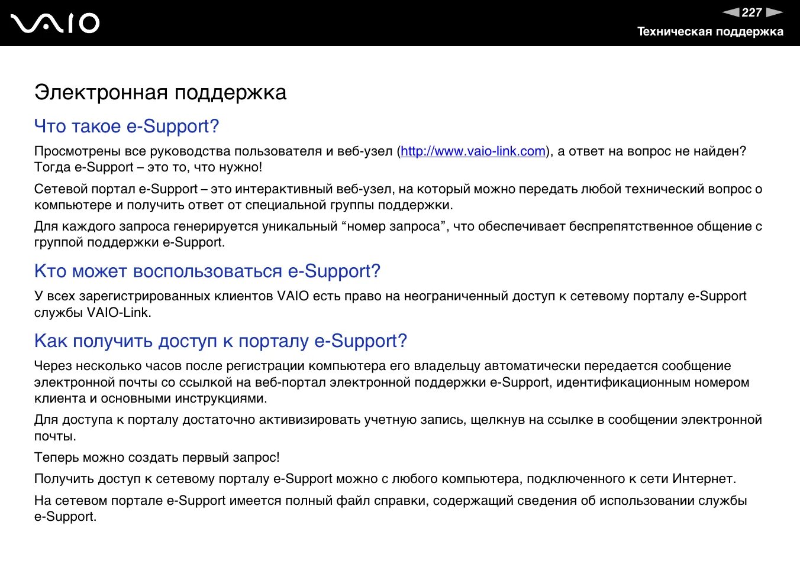Click the phrase 'службы VAIO-Link.'
The image size is (800, 564).
pyautogui.click(x=93, y=313)
